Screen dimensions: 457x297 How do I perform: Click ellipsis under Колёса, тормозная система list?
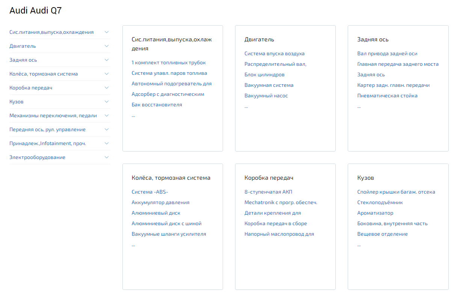pyautogui.click(x=134, y=245)
